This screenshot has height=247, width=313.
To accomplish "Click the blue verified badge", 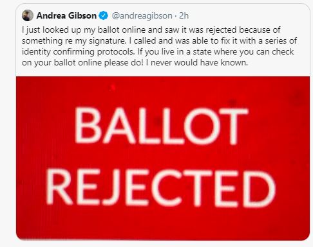I will point(104,15).
